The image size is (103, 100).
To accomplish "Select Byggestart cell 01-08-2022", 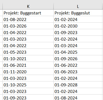I will [x=28, y=19].
